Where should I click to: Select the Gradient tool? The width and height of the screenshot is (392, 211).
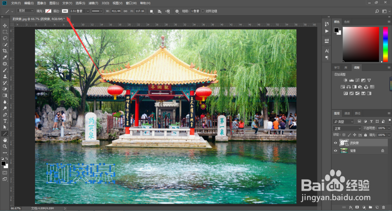(x=5, y=96)
